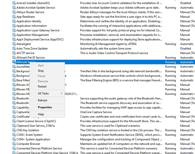Click gear icon beside Adobe Acrobat Update Service
This screenshot has height=154, width=195.
point(14,8)
